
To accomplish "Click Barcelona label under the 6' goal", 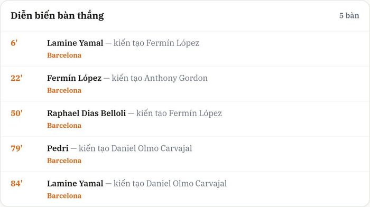I will [64, 55].
